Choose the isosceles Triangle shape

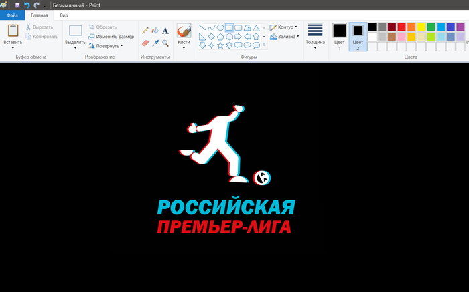tap(257, 28)
